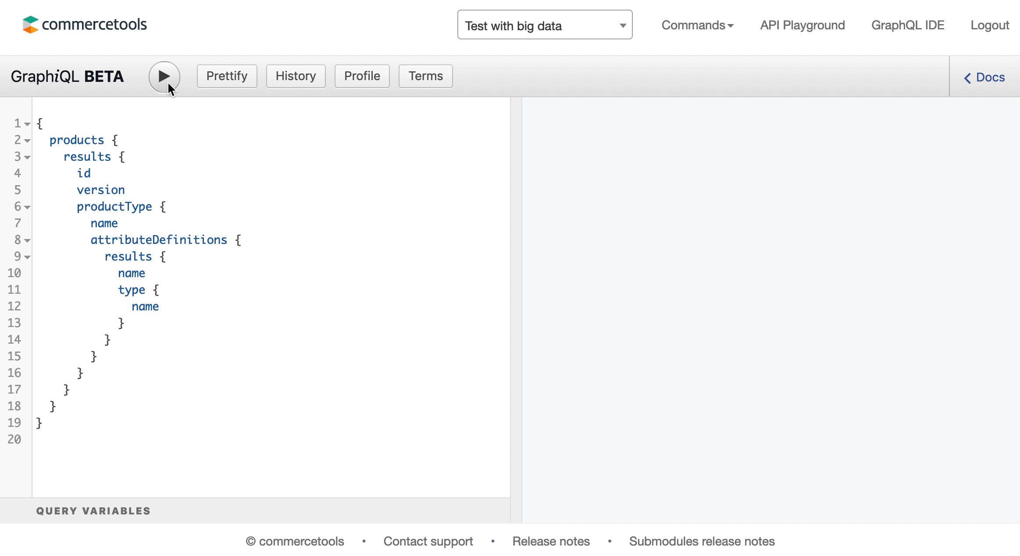1020x556 pixels.
Task: View the Terms
Action: (424, 76)
